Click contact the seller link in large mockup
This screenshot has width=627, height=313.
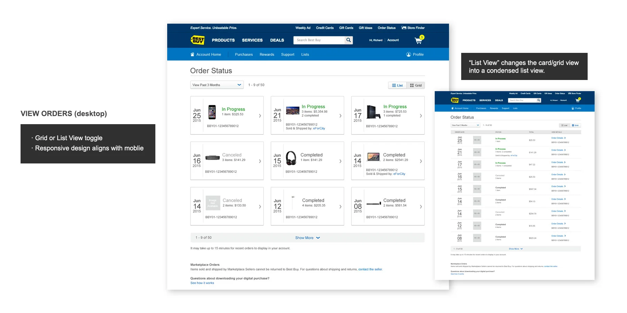370,269
